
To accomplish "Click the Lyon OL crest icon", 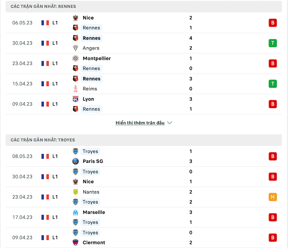I will coord(75,99).
